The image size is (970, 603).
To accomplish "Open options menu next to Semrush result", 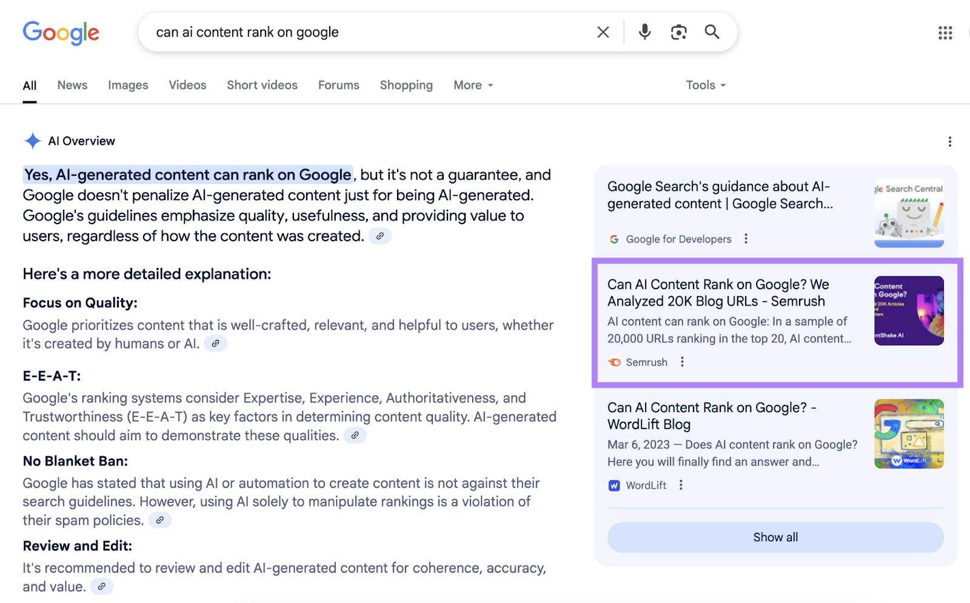I will (x=682, y=361).
